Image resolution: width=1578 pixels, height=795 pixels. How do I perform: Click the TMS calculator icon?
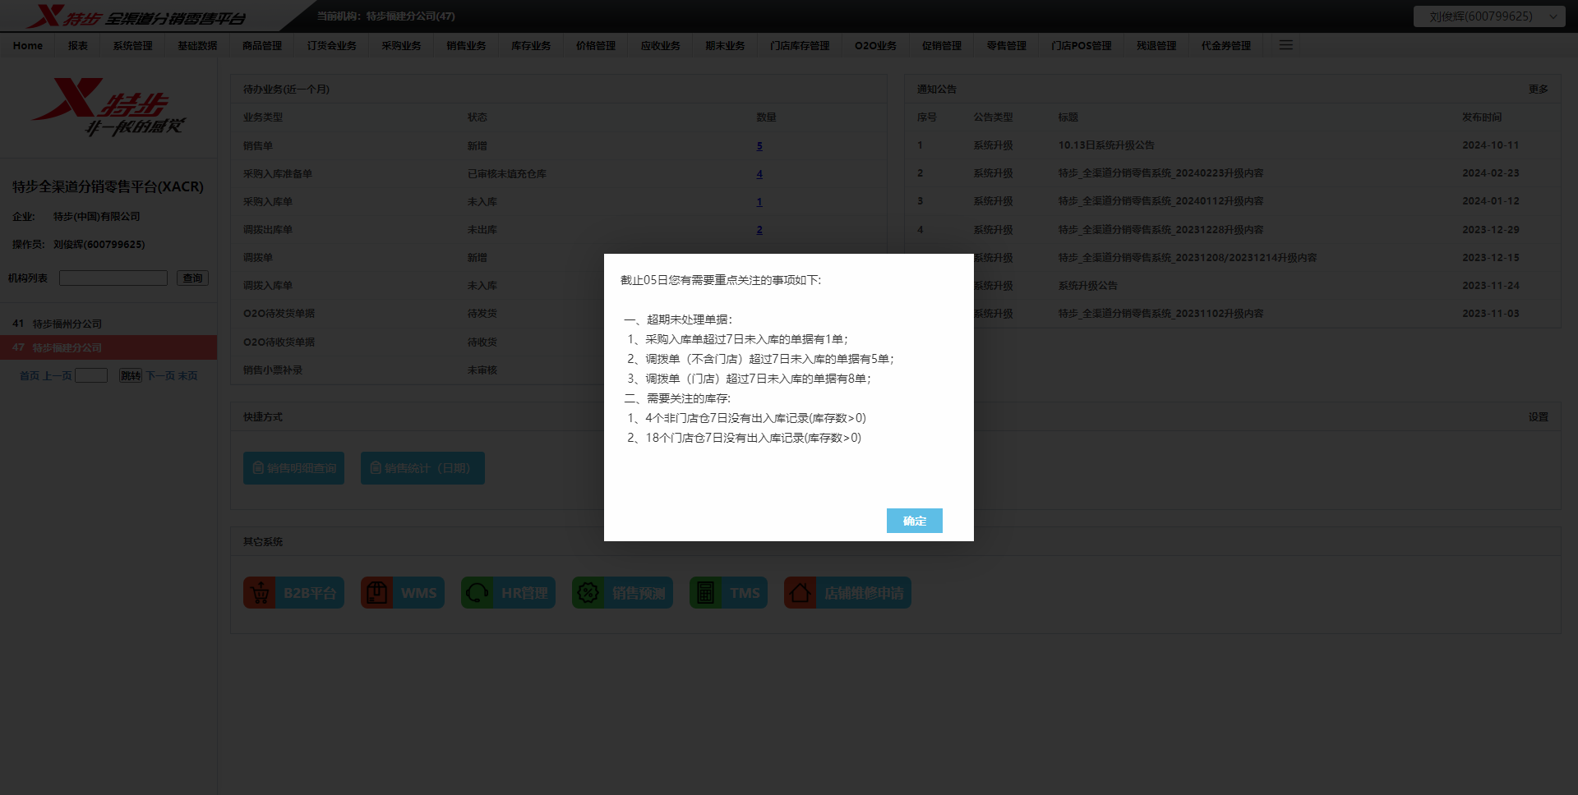pos(706,593)
